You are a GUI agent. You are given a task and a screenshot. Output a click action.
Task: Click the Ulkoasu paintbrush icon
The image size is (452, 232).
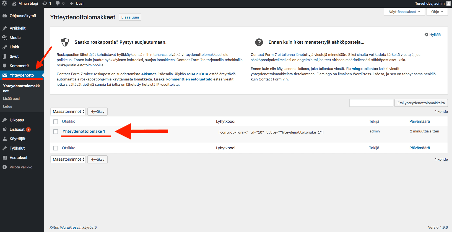pyautogui.click(x=5, y=120)
